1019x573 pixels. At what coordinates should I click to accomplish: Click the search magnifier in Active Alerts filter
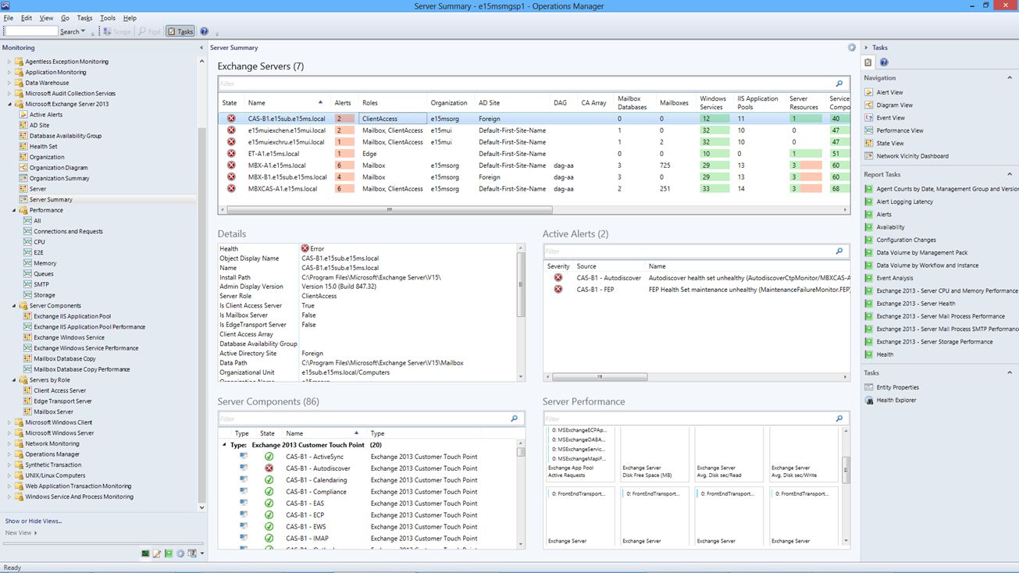pos(839,251)
